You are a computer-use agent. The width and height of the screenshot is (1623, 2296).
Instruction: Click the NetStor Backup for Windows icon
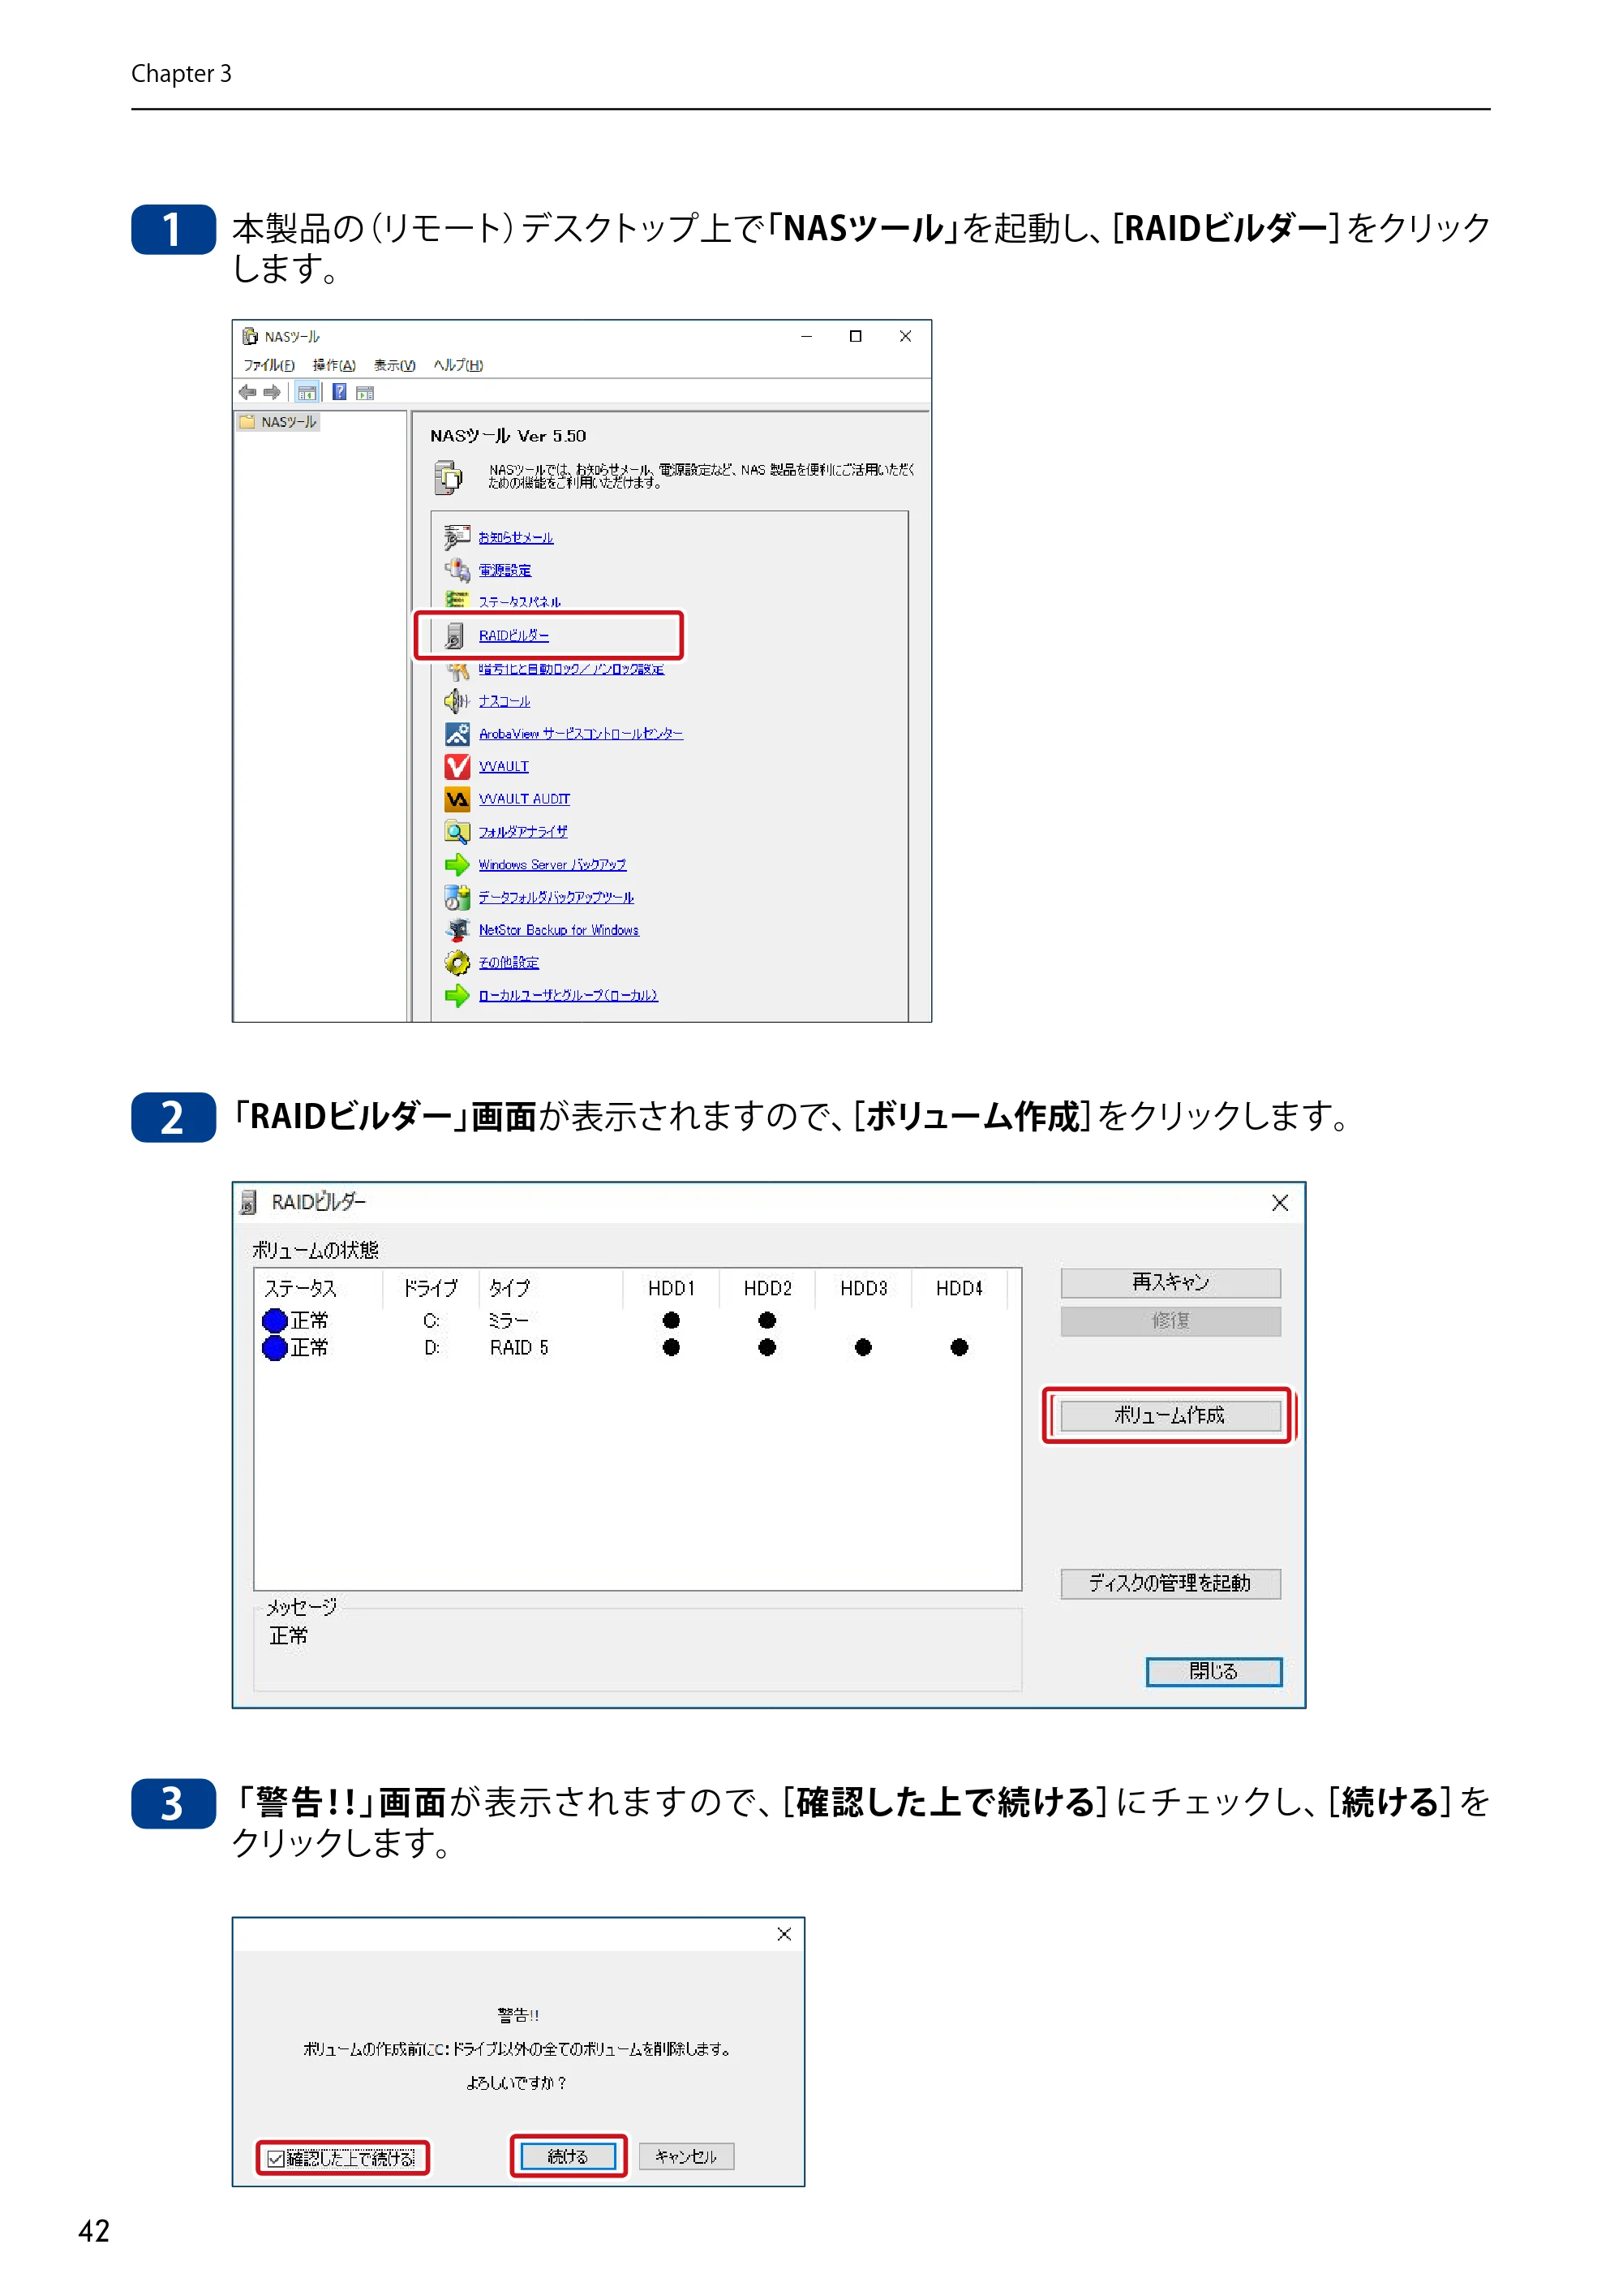[457, 930]
